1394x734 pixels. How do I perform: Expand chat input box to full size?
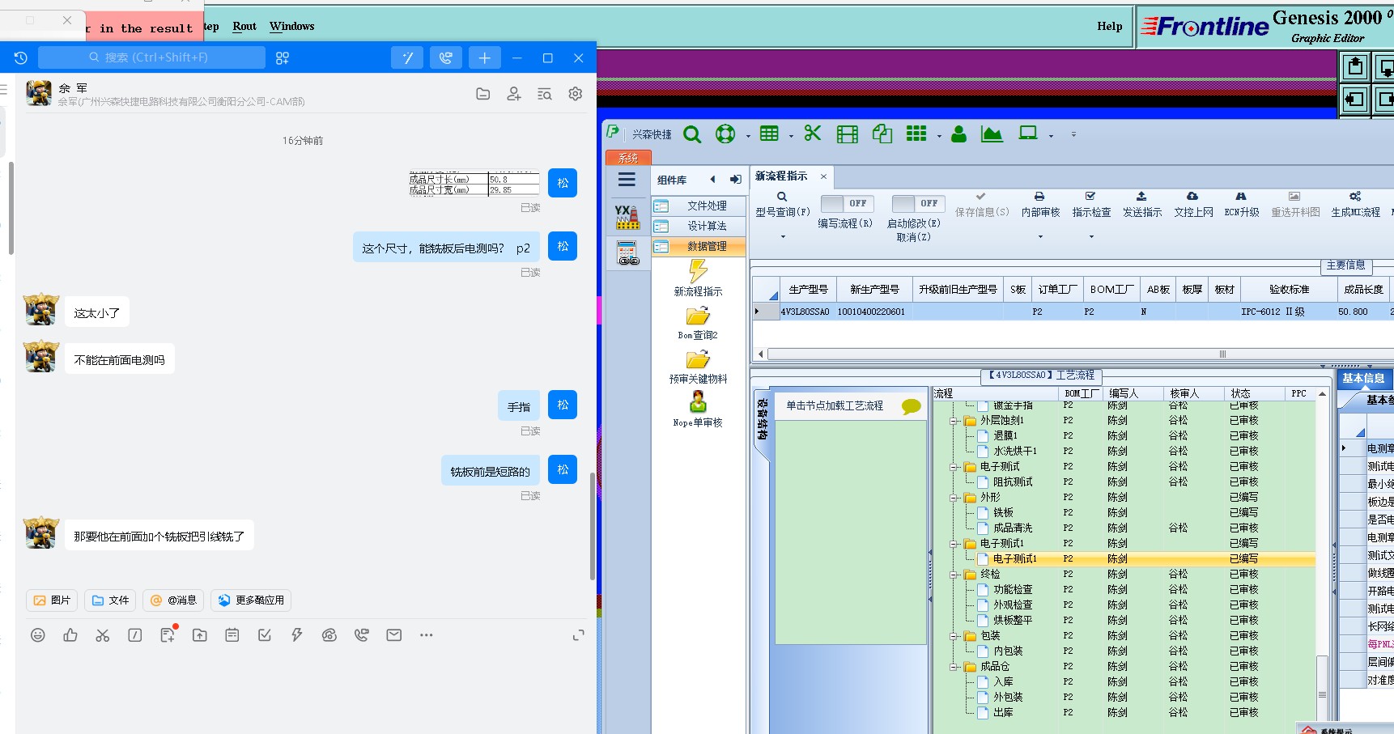[x=578, y=635]
